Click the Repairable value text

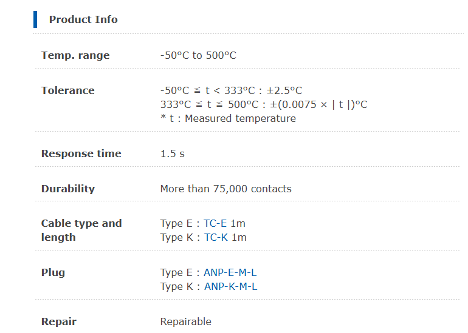[x=186, y=322]
